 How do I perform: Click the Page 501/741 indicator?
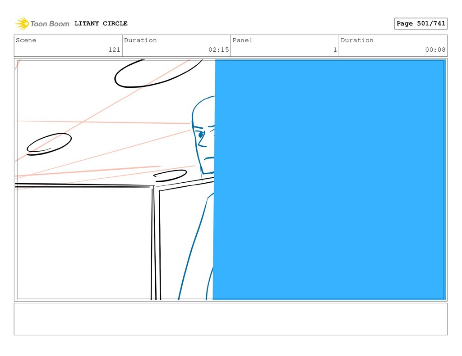421,23
